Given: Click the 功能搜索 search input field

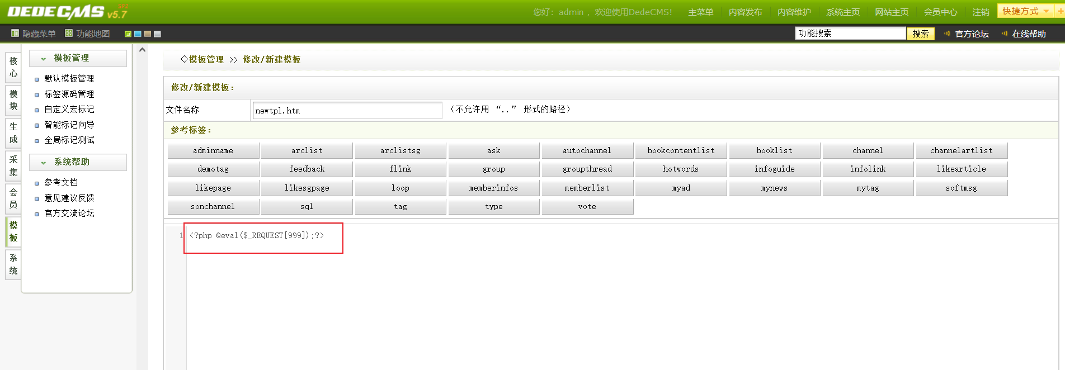Looking at the screenshot, I should (850, 34).
